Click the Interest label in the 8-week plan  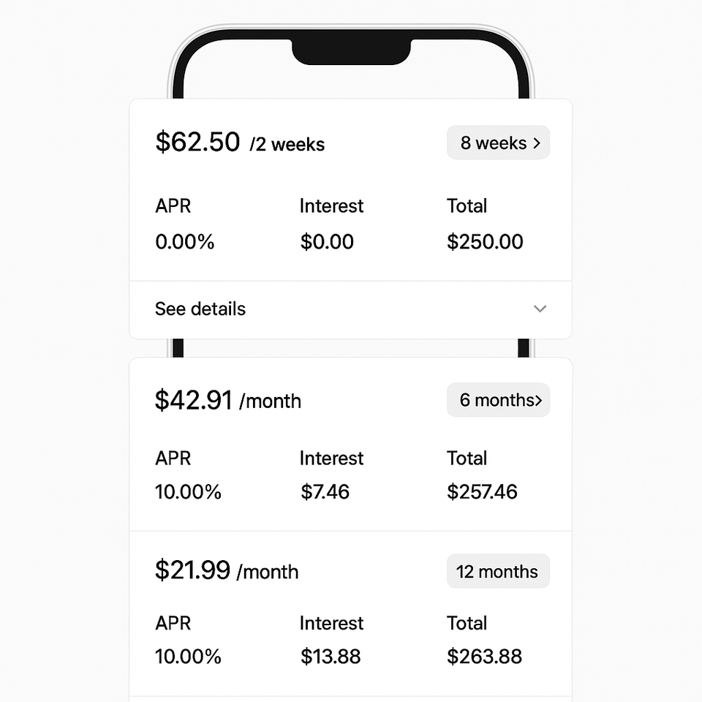click(331, 206)
